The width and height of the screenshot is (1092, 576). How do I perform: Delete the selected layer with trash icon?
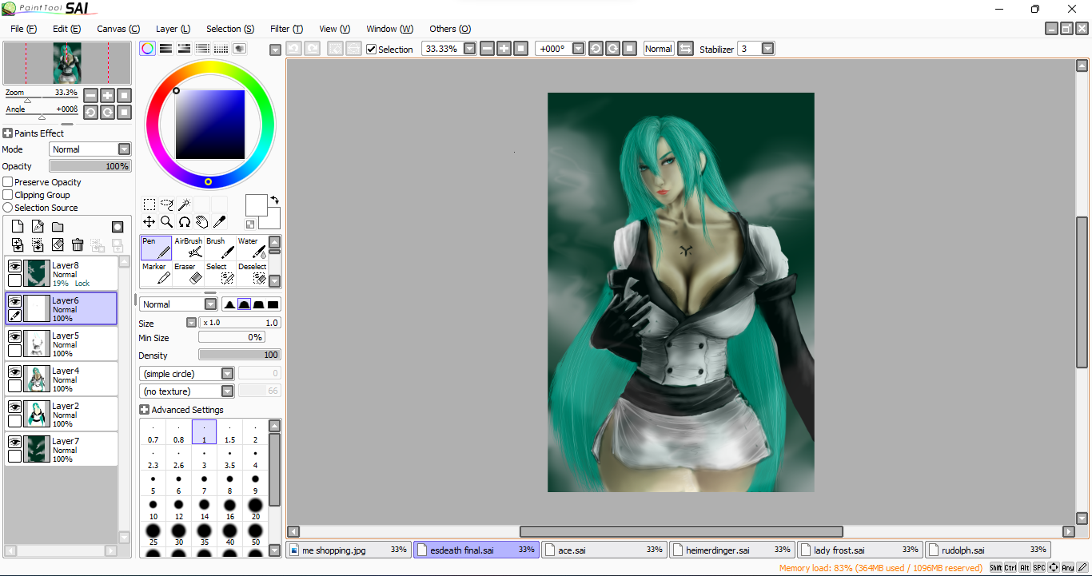point(78,244)
